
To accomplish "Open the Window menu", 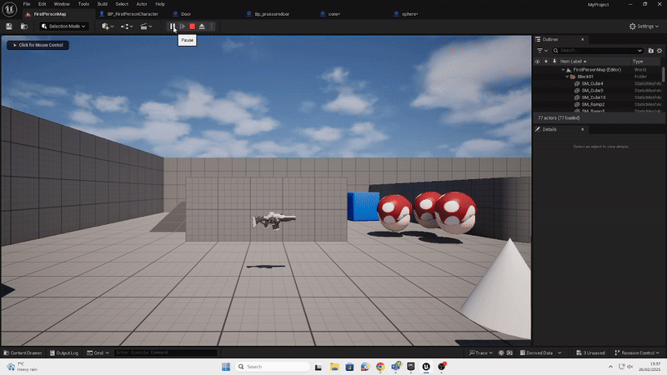I will pyautogui.click(x=62, y=4).
